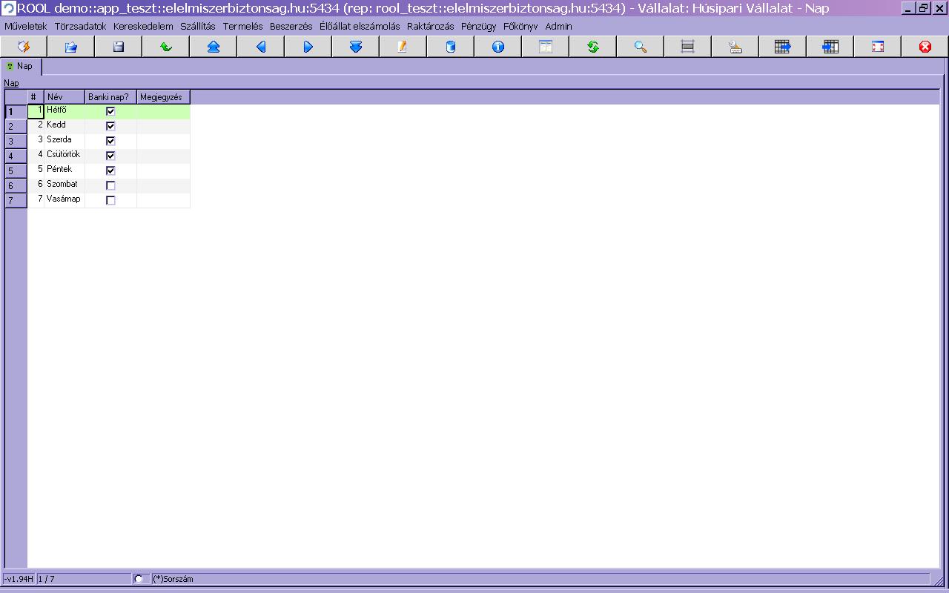
Task: Click the red X close toolbar icon
Action: (x=925, y=47)
